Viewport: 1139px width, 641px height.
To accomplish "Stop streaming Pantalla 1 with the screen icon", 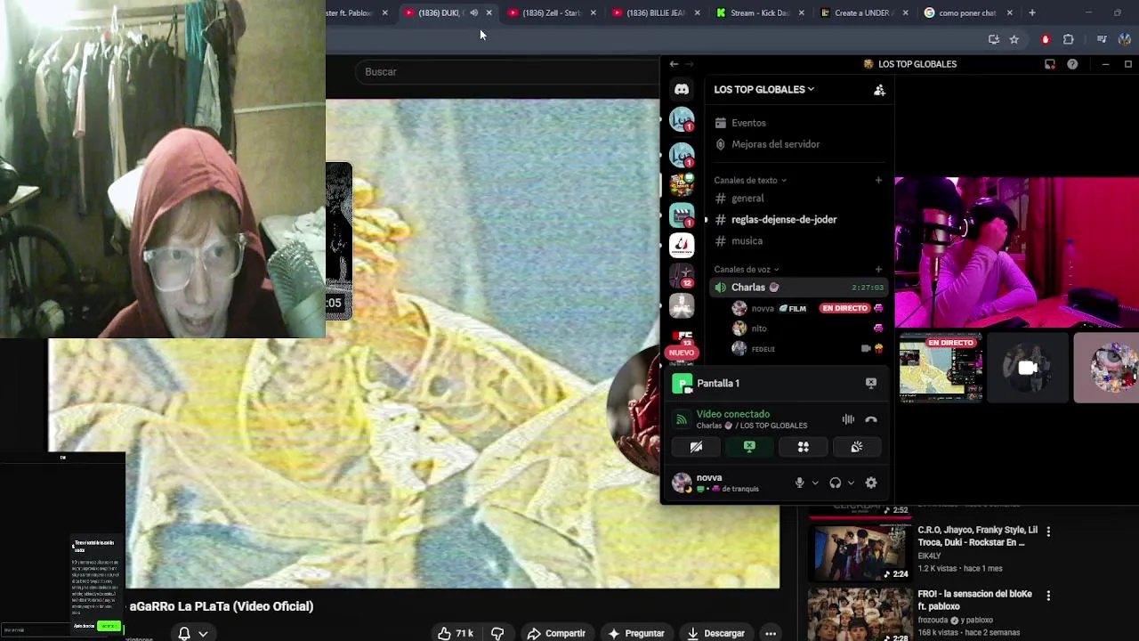I will [870, 383].
